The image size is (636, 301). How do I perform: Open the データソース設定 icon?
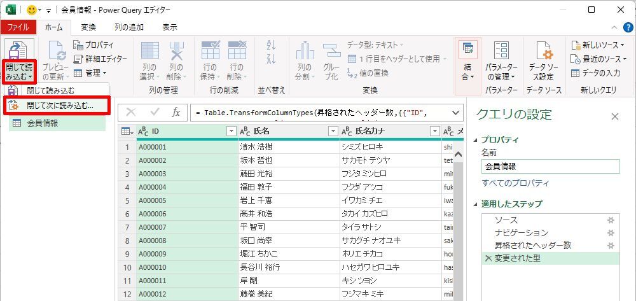point(544,50)
